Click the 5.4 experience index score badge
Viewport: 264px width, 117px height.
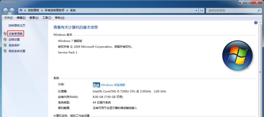pos(96,85)
